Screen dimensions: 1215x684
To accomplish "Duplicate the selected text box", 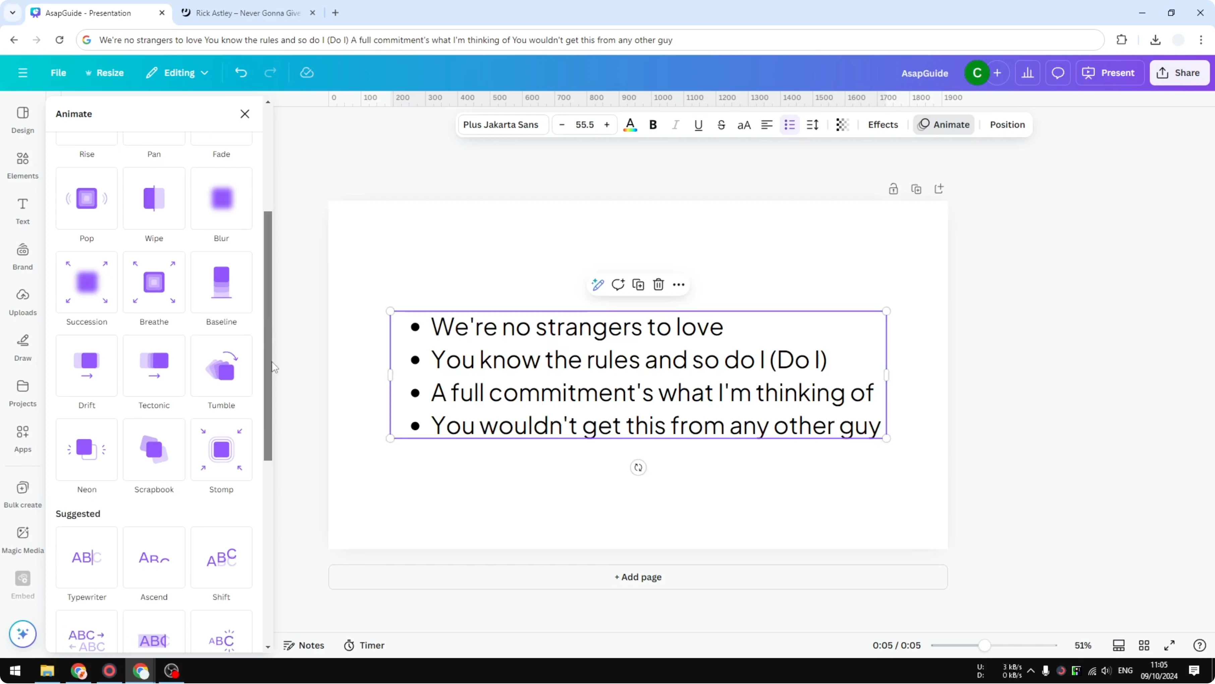I will (638, 285).
